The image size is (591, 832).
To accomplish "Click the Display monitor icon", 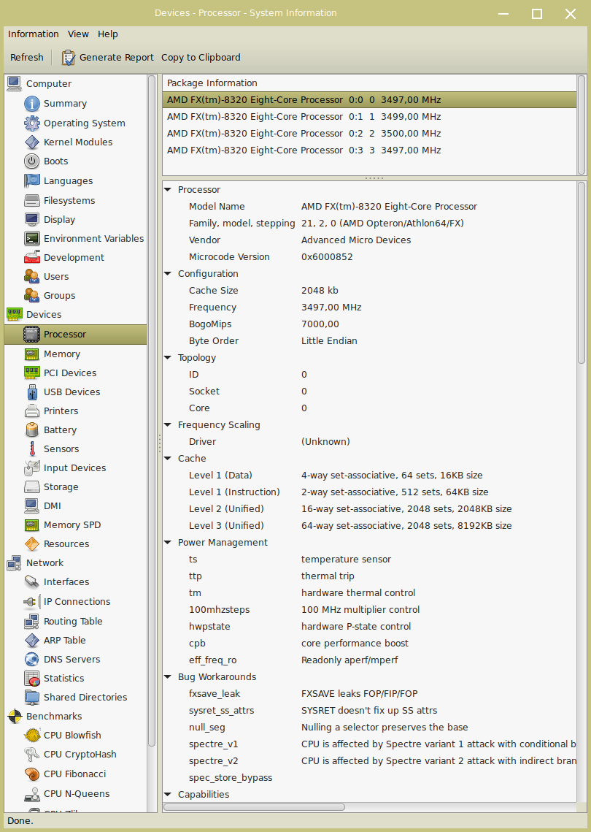I will coord(32,220).
